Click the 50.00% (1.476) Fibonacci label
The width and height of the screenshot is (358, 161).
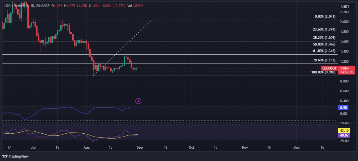(324, 44)
